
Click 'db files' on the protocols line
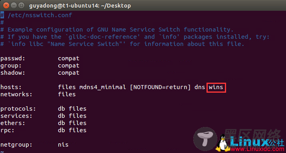pyautogui.click(x=72, y=109)
